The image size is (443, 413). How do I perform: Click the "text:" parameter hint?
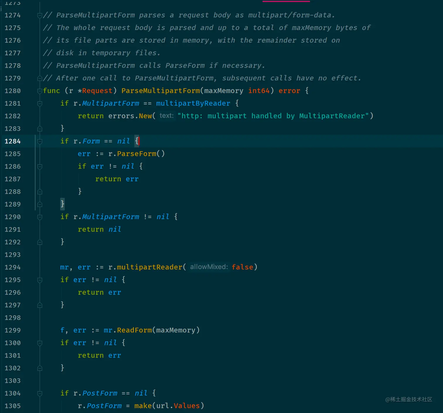(x=166, y=116)
